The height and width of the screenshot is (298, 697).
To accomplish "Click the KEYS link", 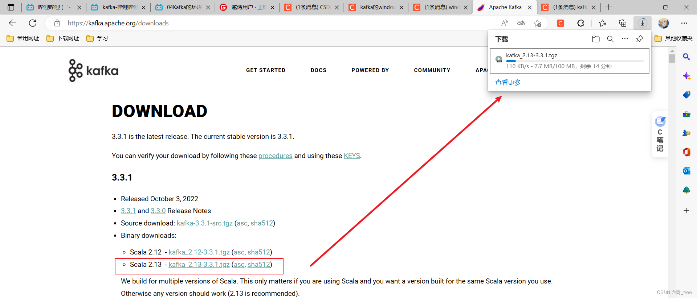I will click(x=352, y=156).
